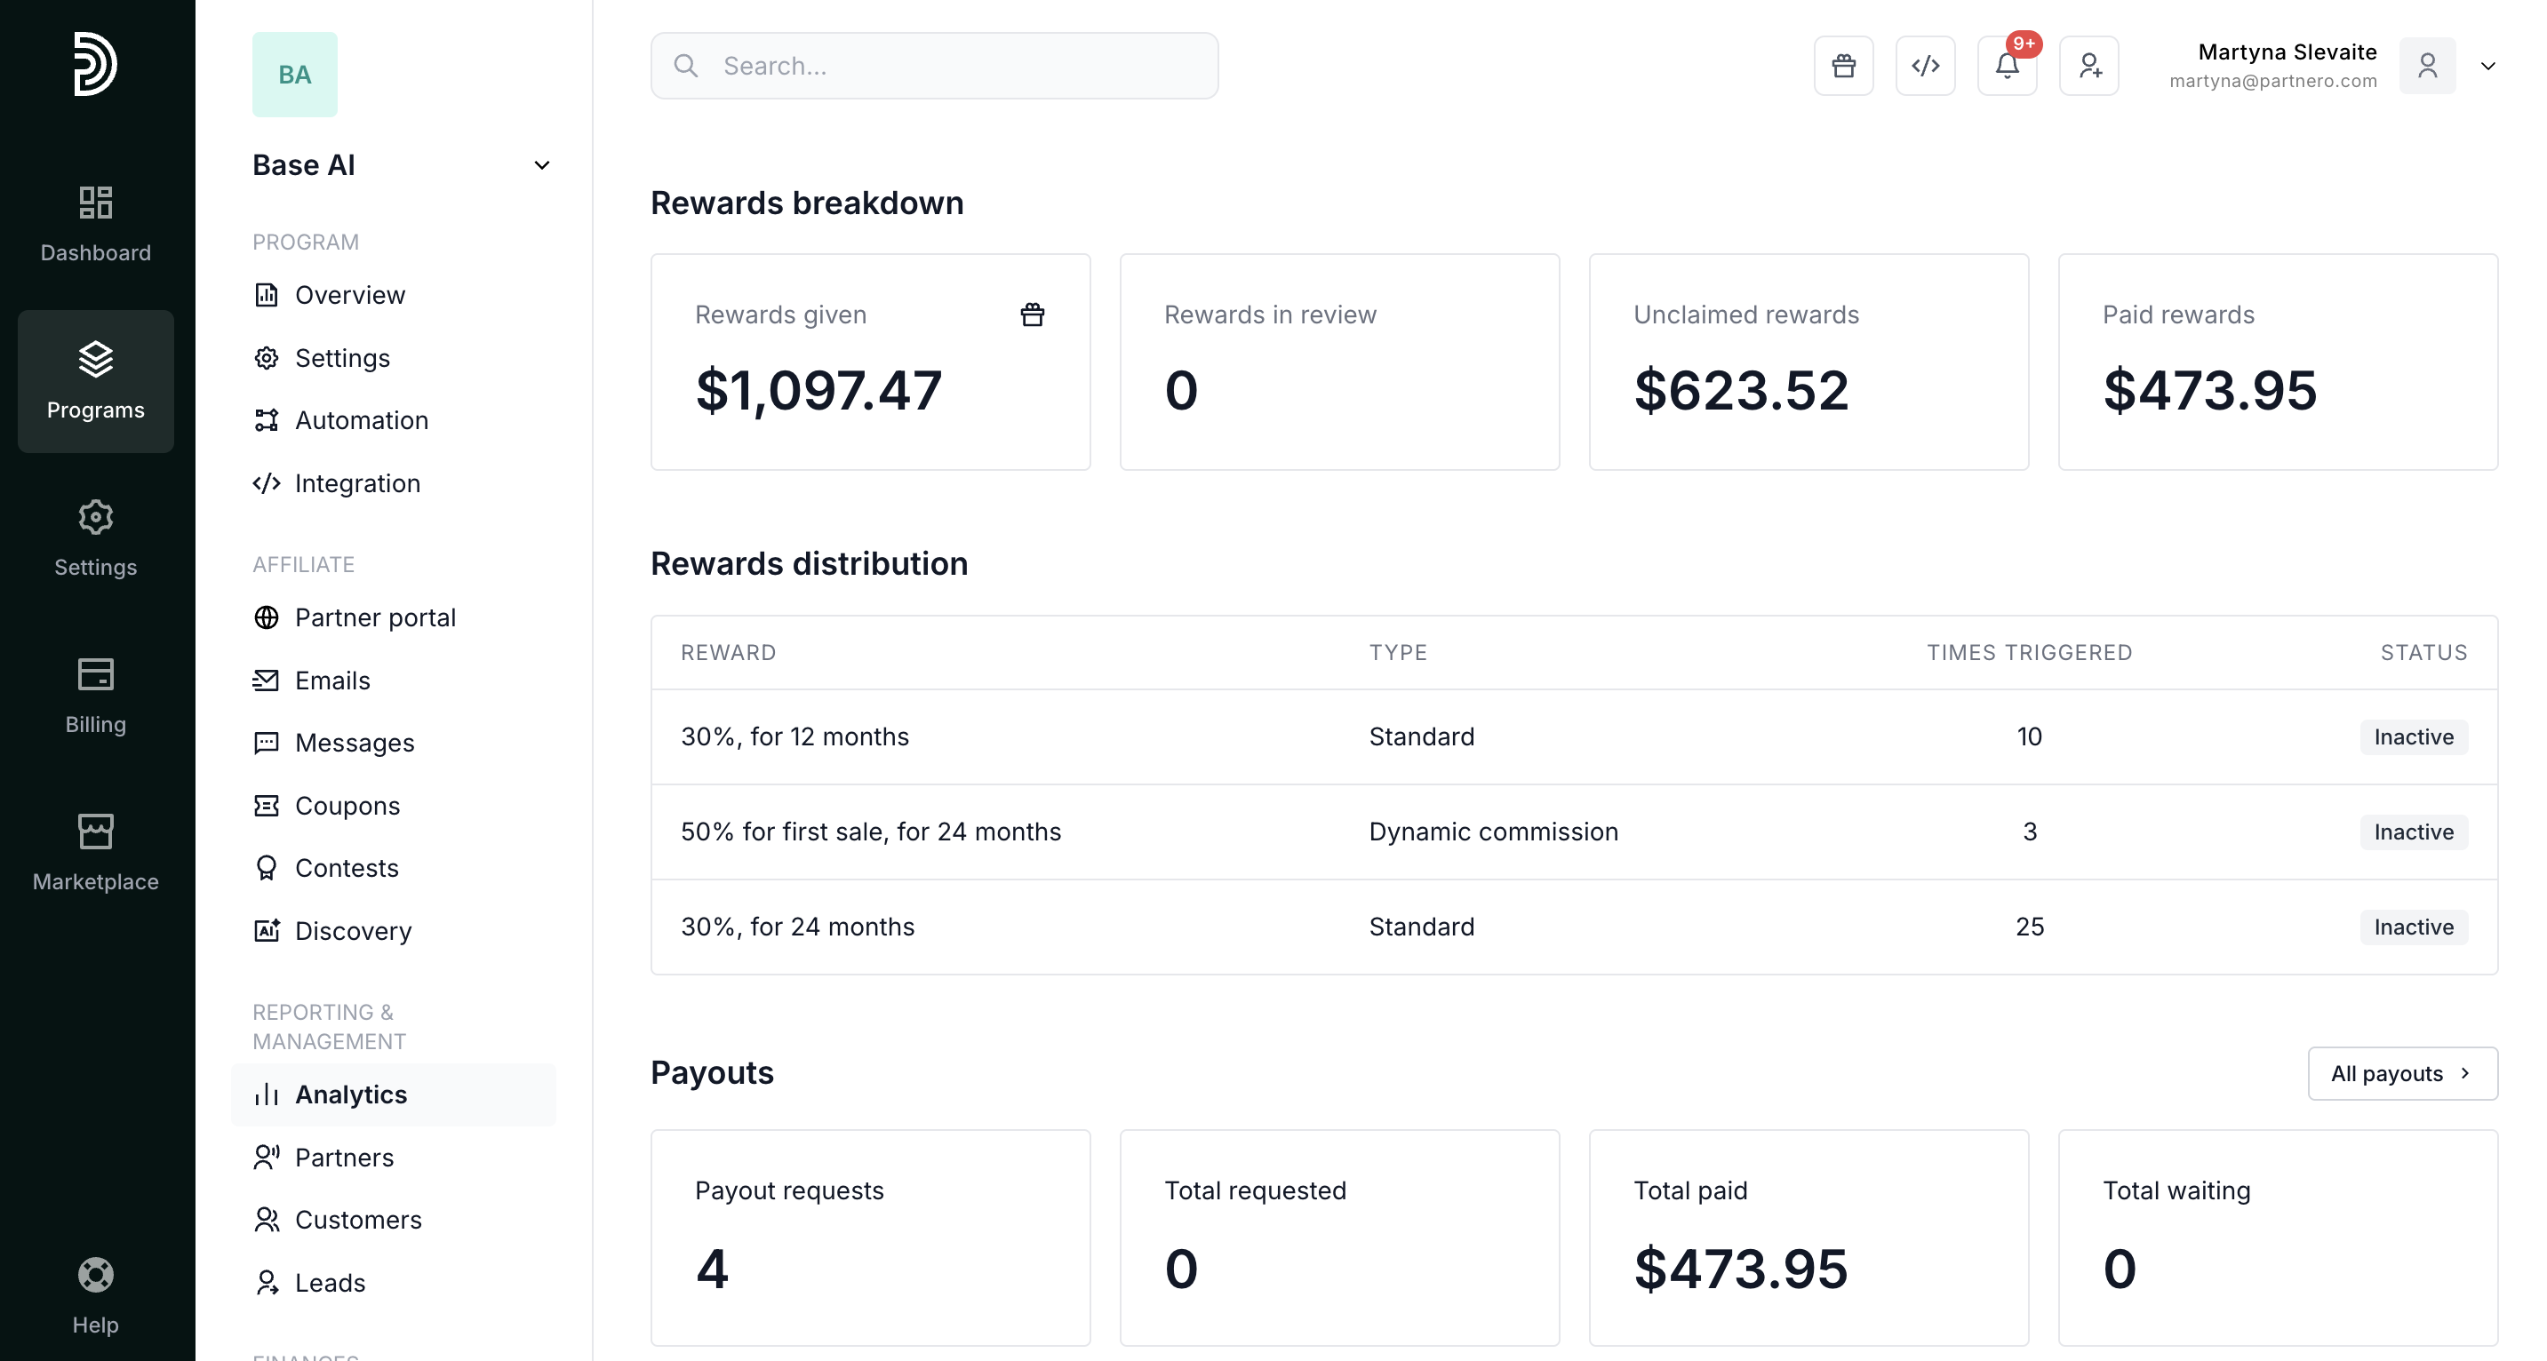Open Marketplace in the dark sidebar

point(96,852)
